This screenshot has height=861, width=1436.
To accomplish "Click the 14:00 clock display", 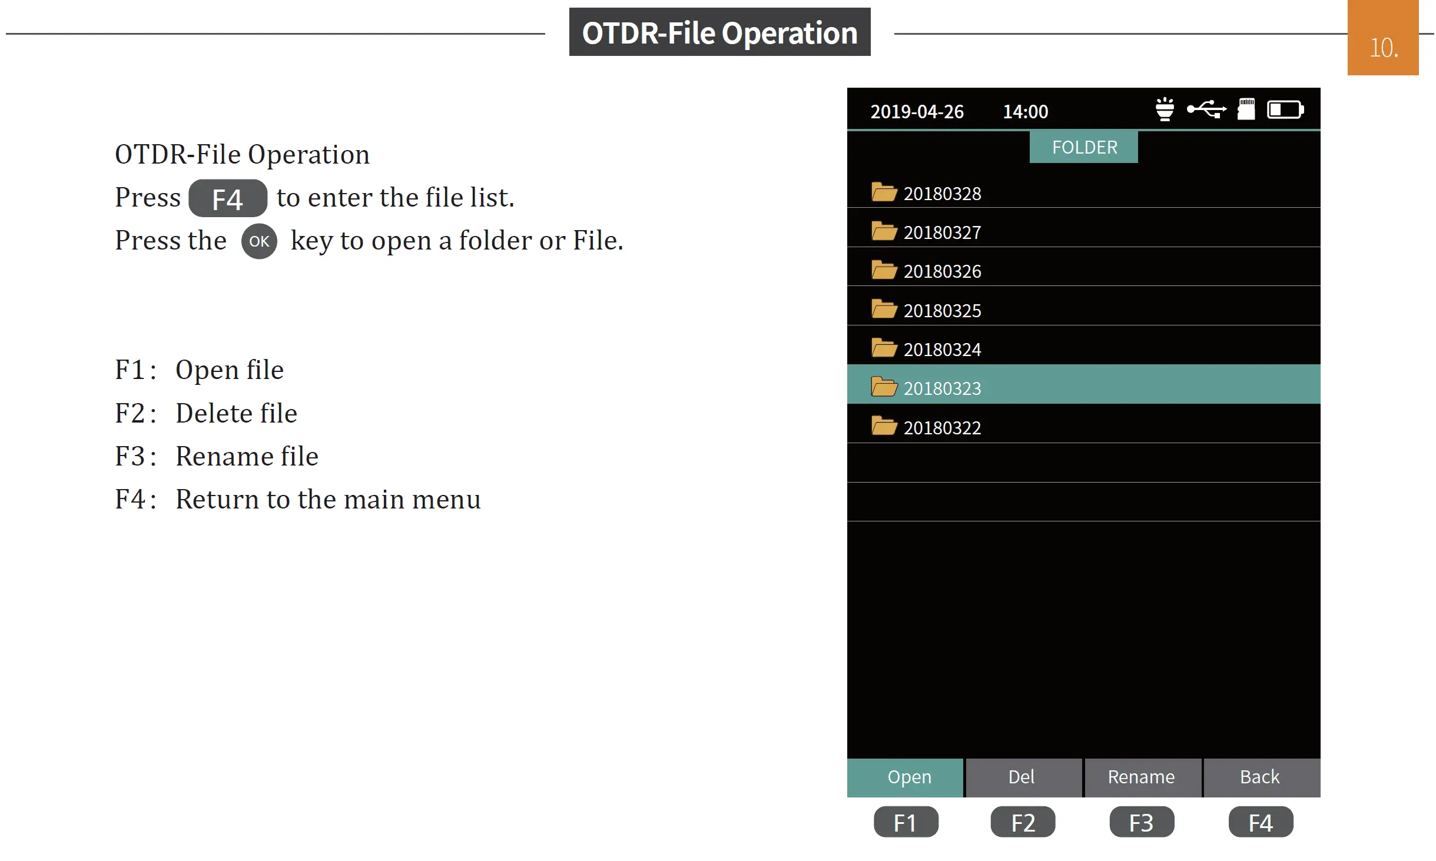I will tap(1025, 112).
